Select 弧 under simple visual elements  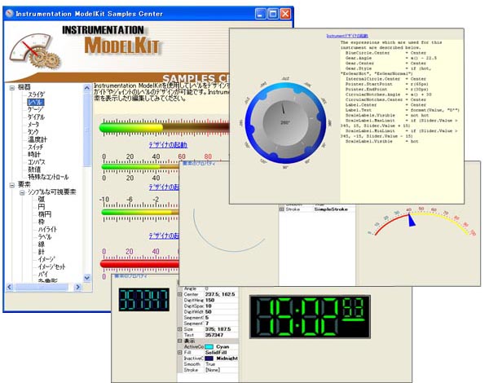click(x=42, y=200)
